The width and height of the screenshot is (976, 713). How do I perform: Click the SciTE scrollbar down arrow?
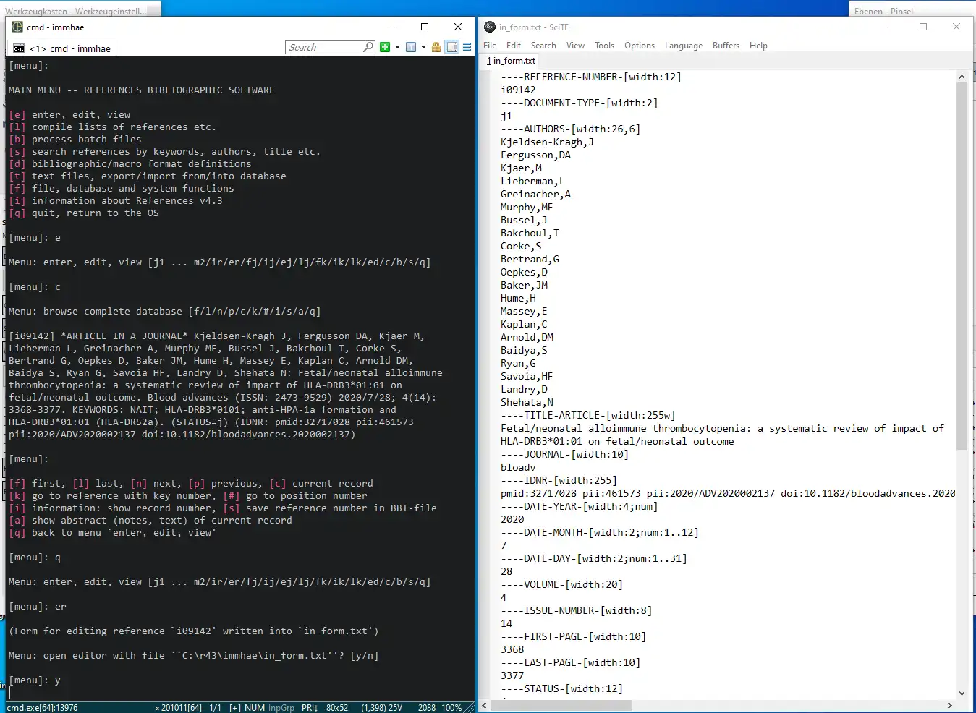(962, 693)
